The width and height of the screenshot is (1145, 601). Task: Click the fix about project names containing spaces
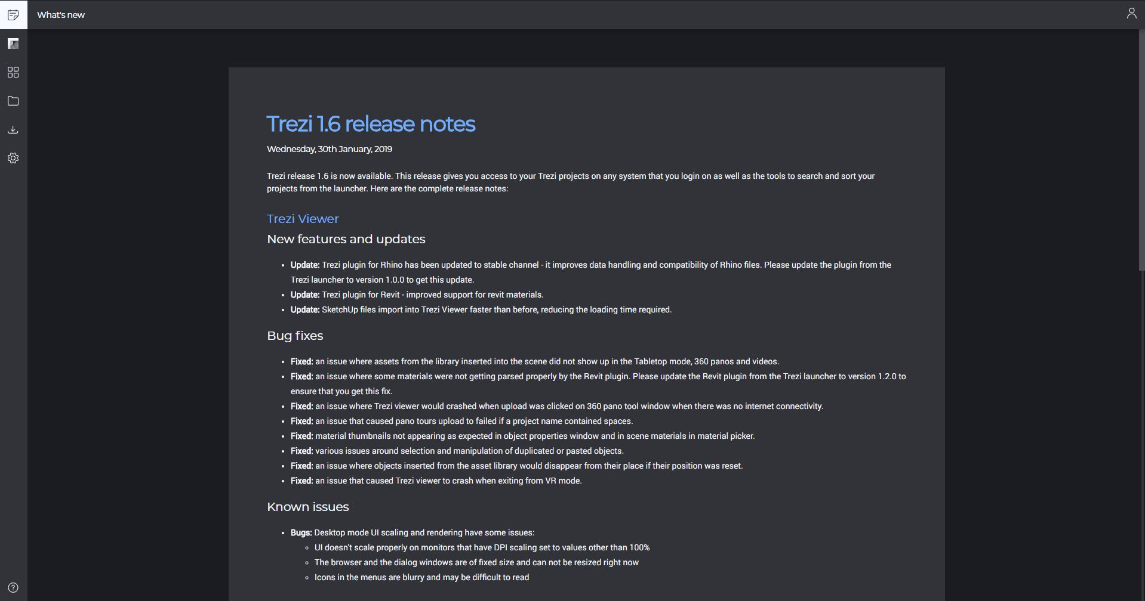tap(461, 421)
